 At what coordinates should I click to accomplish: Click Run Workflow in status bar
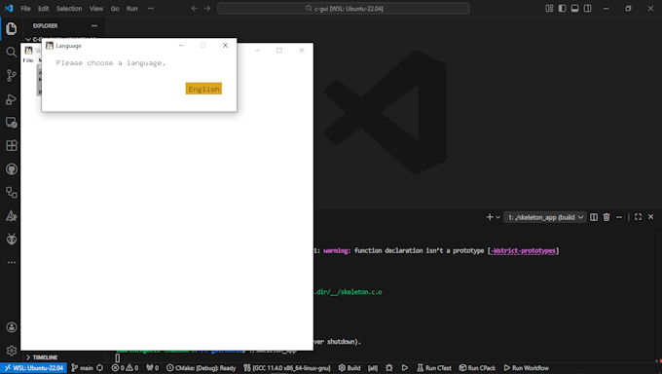[x=526, y=368]
